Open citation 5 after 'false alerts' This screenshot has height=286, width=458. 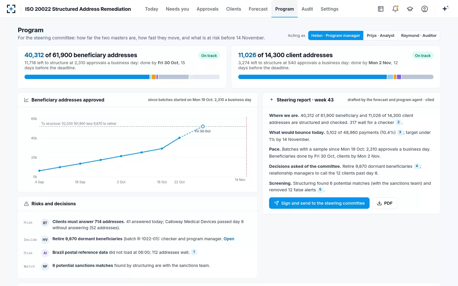[320, 190]
